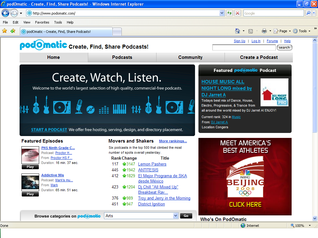The width and height of the screenshot is (318, 238).
Task: Print the page using the printer icon
Action: 264,31
